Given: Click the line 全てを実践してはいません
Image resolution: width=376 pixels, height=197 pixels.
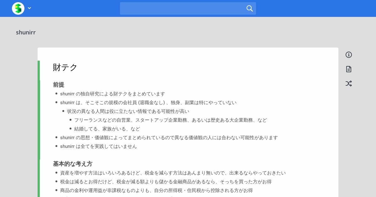Looking at the screenshot, I should tap(98, 146).
